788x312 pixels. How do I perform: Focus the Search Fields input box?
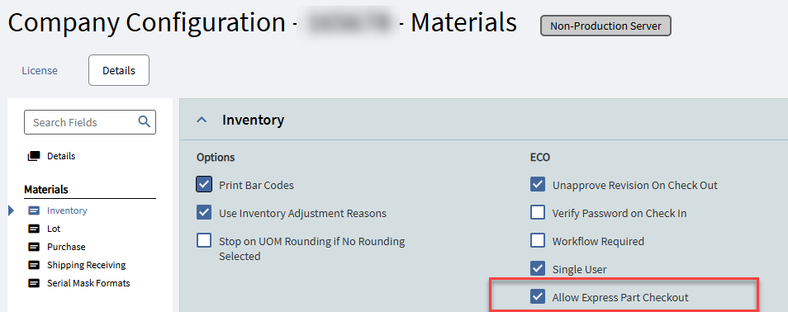pyautogui.click(x=90, y=122)
